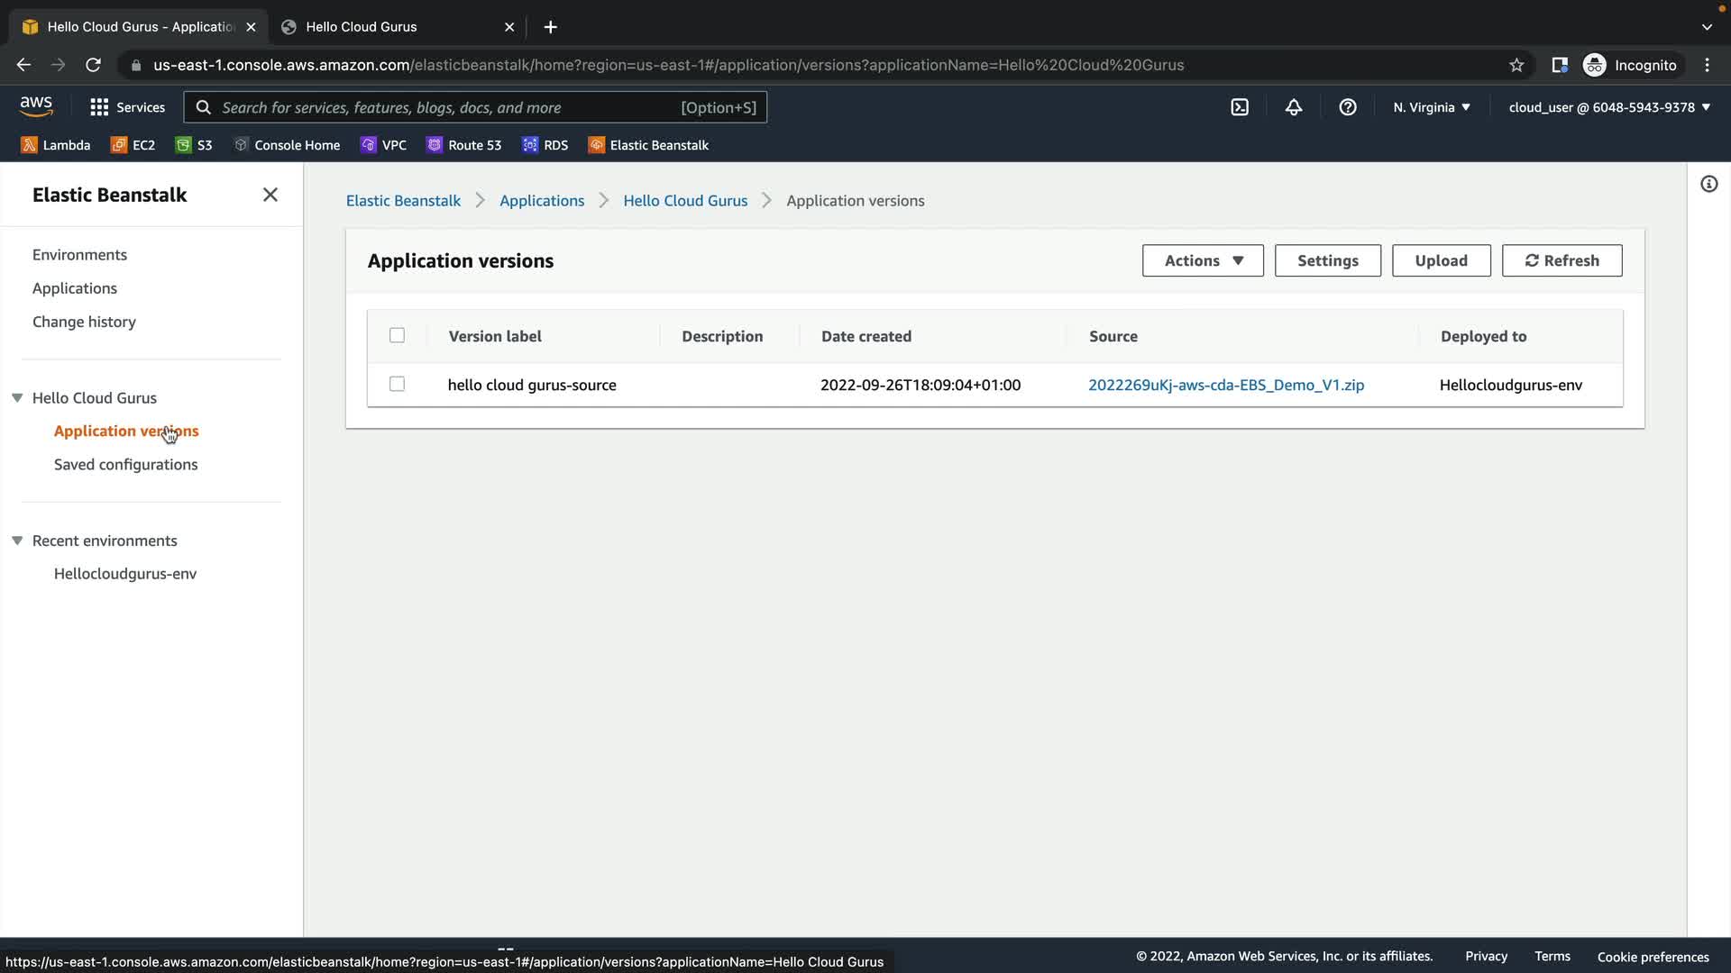Screen dimensions: 1731x973
Task: Open the notifications bell icon
Action: point(1294,107)
